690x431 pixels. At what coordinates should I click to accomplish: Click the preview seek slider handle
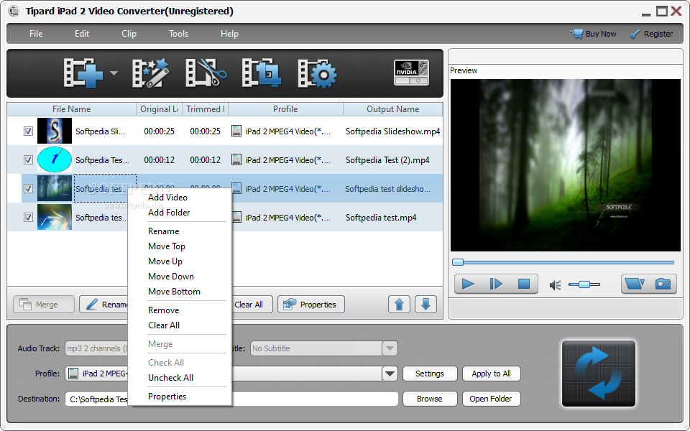click(458, 263)
